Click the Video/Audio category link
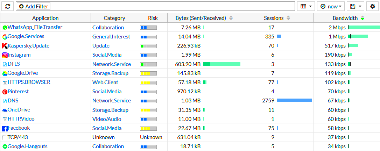The image size is (380, 151). point(107,119)
